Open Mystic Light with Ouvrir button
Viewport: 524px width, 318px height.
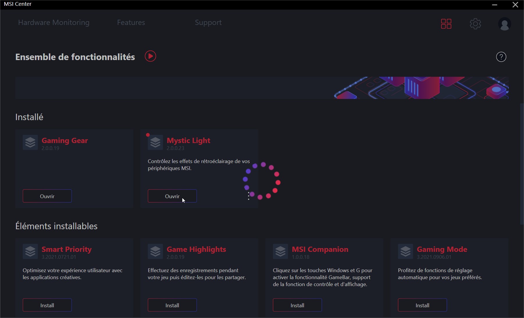[x=172, y=196]
